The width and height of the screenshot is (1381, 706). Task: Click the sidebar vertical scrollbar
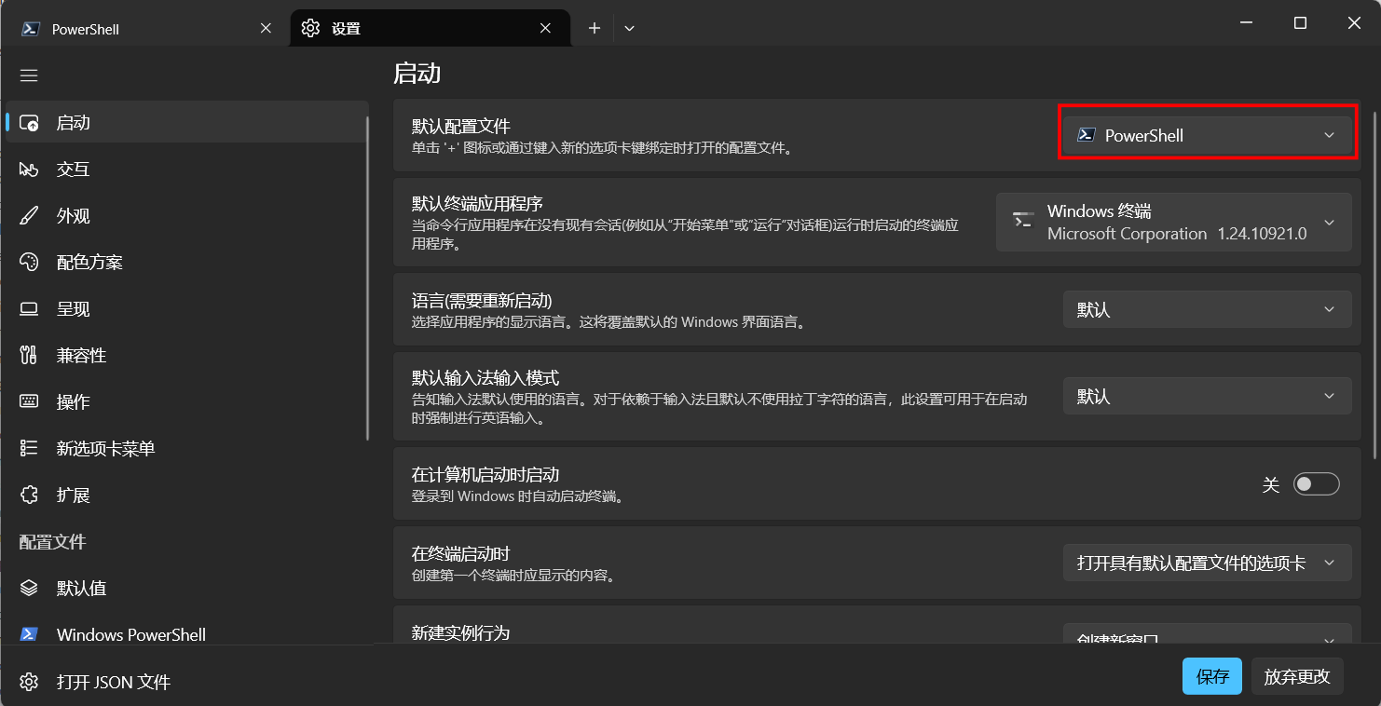(370, 277)
